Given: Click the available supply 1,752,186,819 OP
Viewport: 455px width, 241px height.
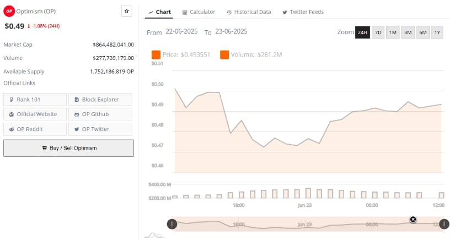Looking at the screenshot, I should 112,72.
